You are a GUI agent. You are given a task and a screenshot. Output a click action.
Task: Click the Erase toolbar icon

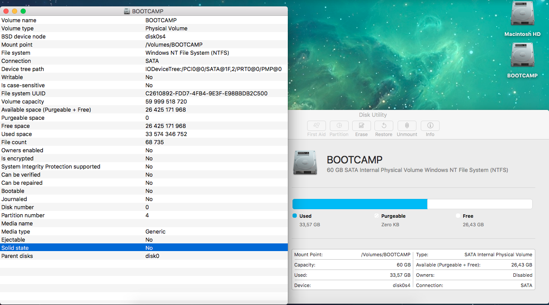click(362, 126)
